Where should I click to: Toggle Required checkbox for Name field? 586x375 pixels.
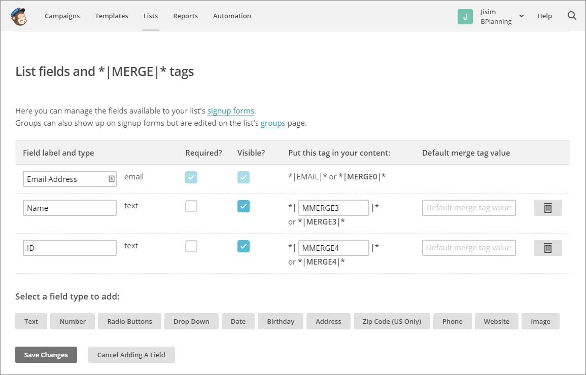[x=191, y=206]
